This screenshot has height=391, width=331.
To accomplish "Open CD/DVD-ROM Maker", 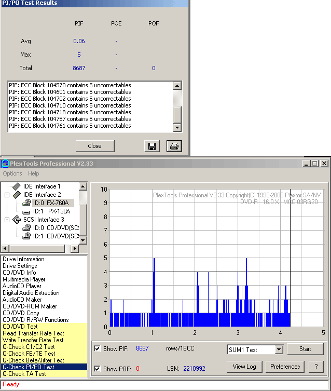I will [30, 306].
